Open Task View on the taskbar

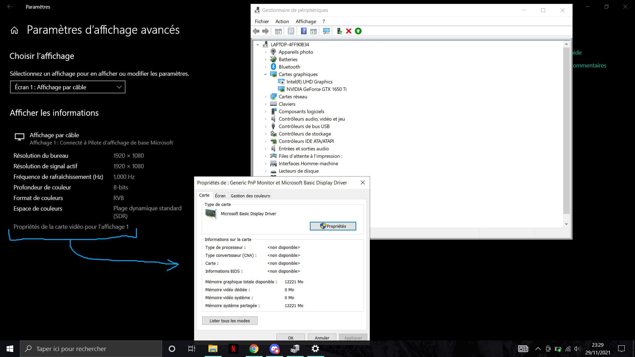pos(192,349)
